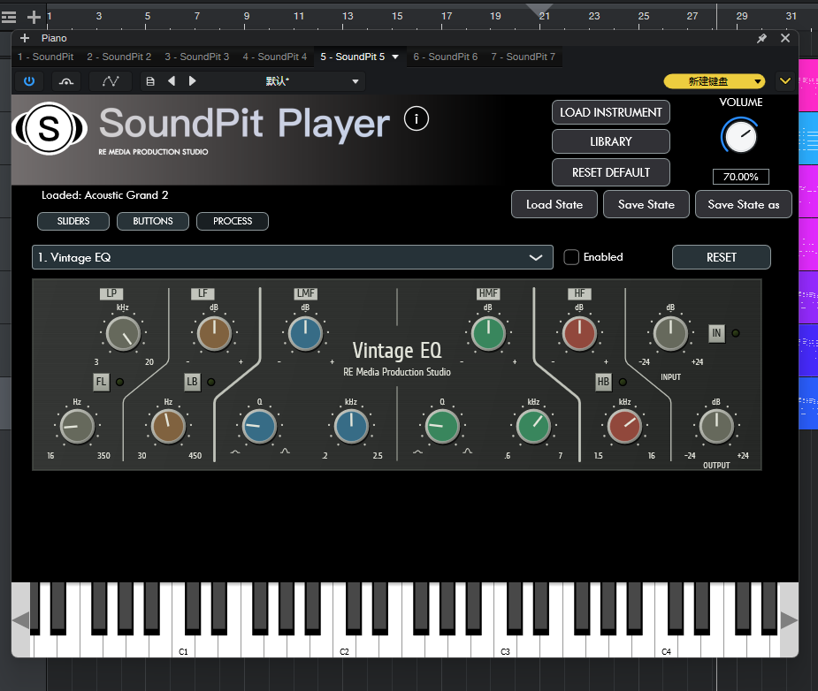Viewport: 818px width, 691px height.
Task: Click the LMF dB blue gain knob
Action: point(305,334)
